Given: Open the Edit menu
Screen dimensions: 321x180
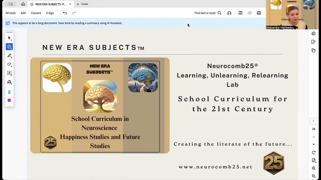Looking at the screenshot, I should tap(23, 13).
